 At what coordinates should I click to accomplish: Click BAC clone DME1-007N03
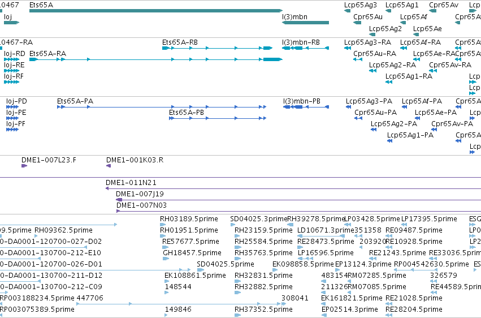coord(141,205)
